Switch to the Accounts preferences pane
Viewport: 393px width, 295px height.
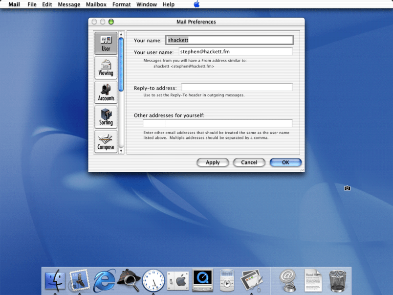pos(106,92)
